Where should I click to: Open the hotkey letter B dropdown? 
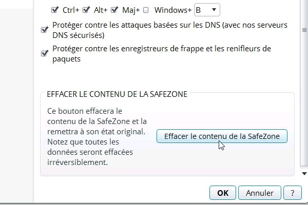point(207,10)
